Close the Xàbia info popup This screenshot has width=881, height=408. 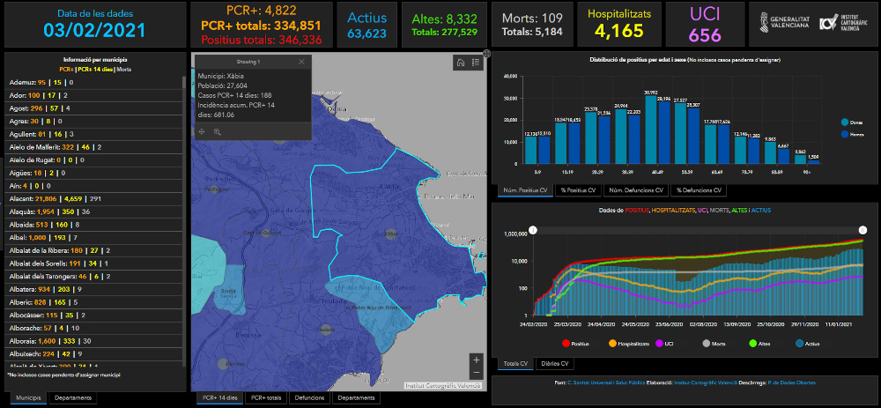301,62
